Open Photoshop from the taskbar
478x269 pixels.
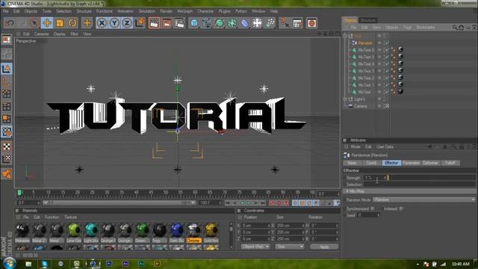[109, 264]
